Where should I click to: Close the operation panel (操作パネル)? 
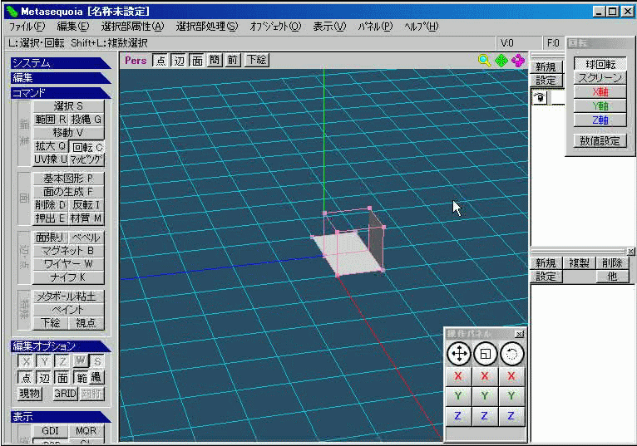[520, 334]
